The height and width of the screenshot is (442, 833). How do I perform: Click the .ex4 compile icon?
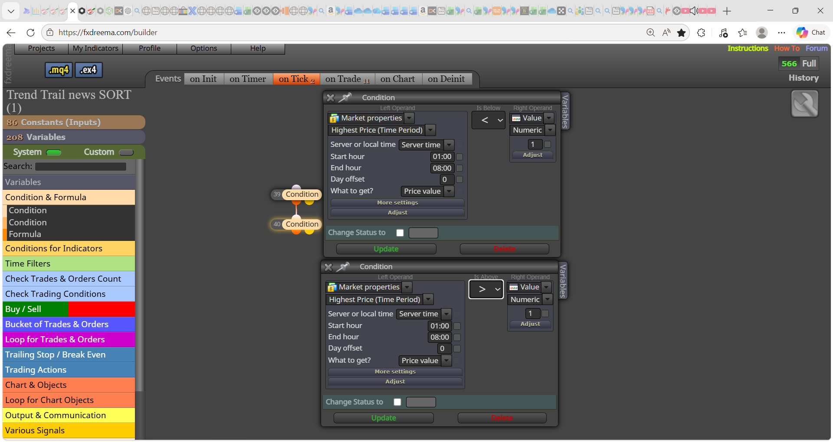[x=89, y=70]
